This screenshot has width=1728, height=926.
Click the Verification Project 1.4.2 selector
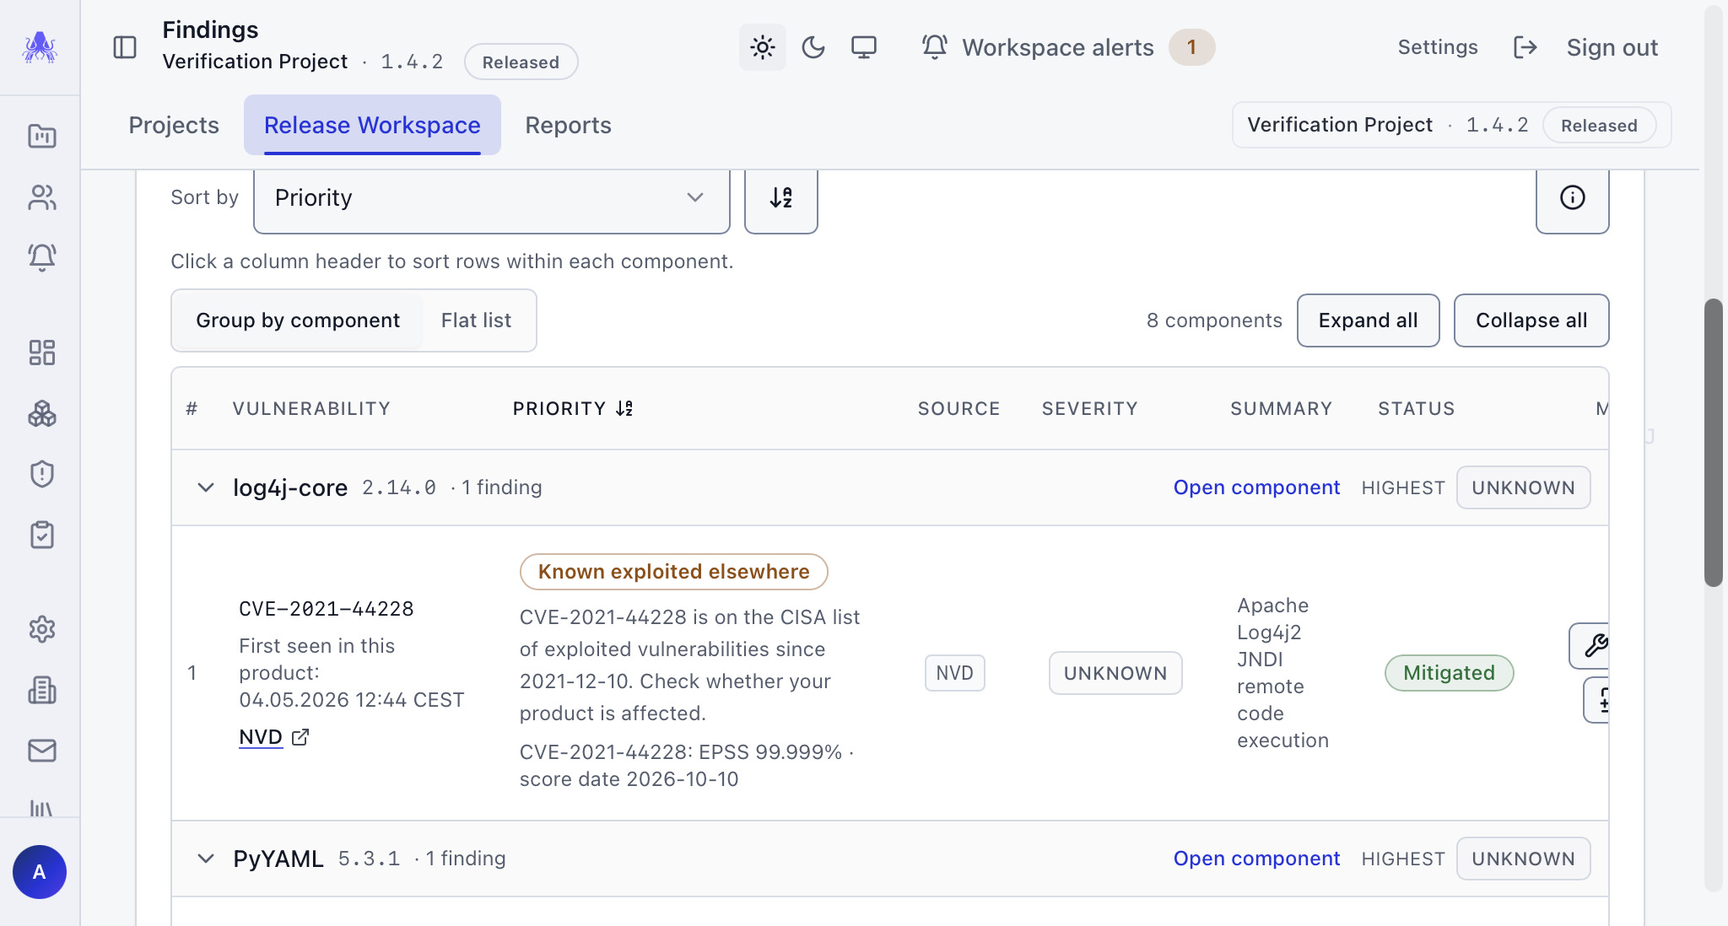[x=1451, y=125]
